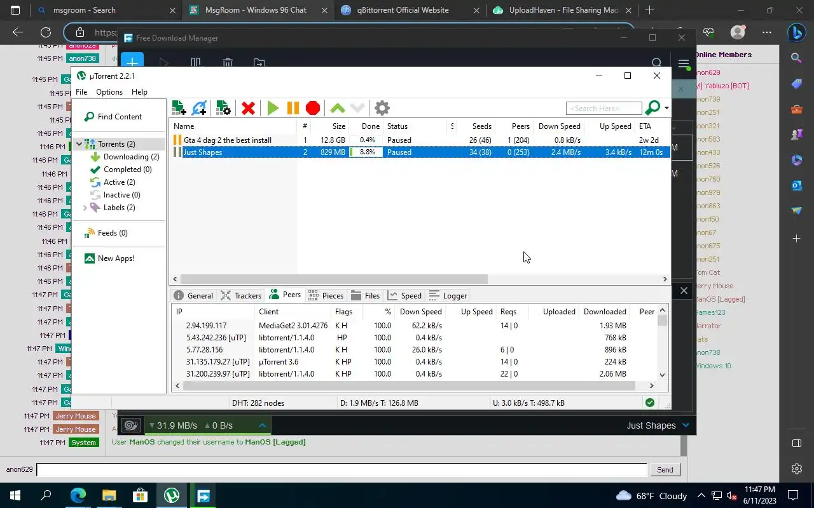This screenshot has height=508, width=814.
Task: Click the red X Remove torrent icon
Action: click(x=248, y=108)
